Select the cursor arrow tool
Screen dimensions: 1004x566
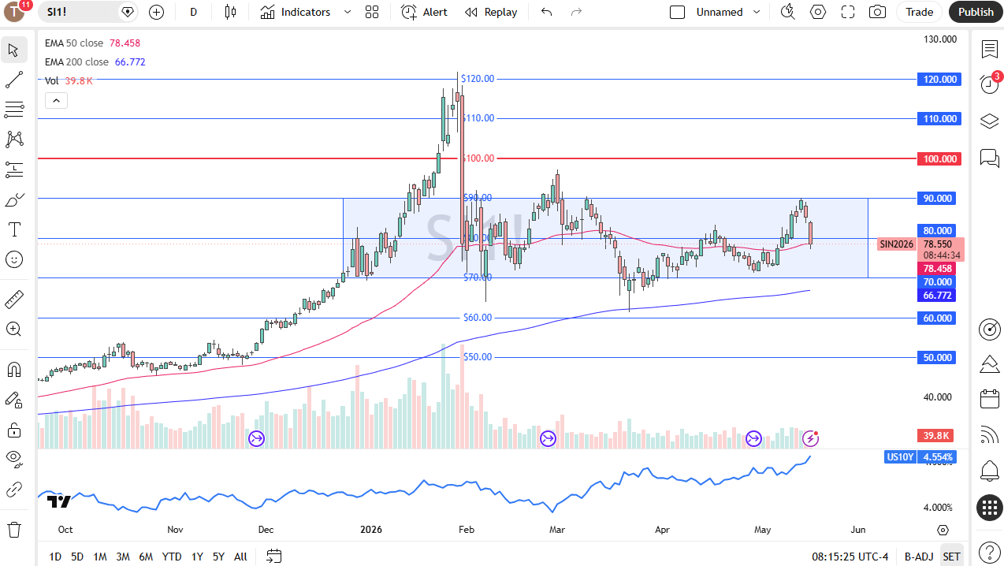pyautogui.click(x=13, y=50)
